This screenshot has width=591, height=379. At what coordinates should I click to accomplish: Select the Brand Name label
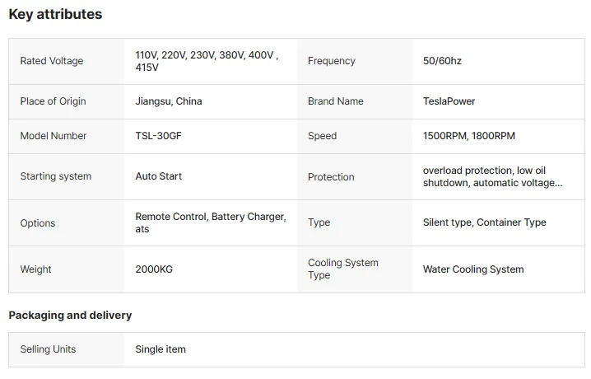(x=336, y=101)
